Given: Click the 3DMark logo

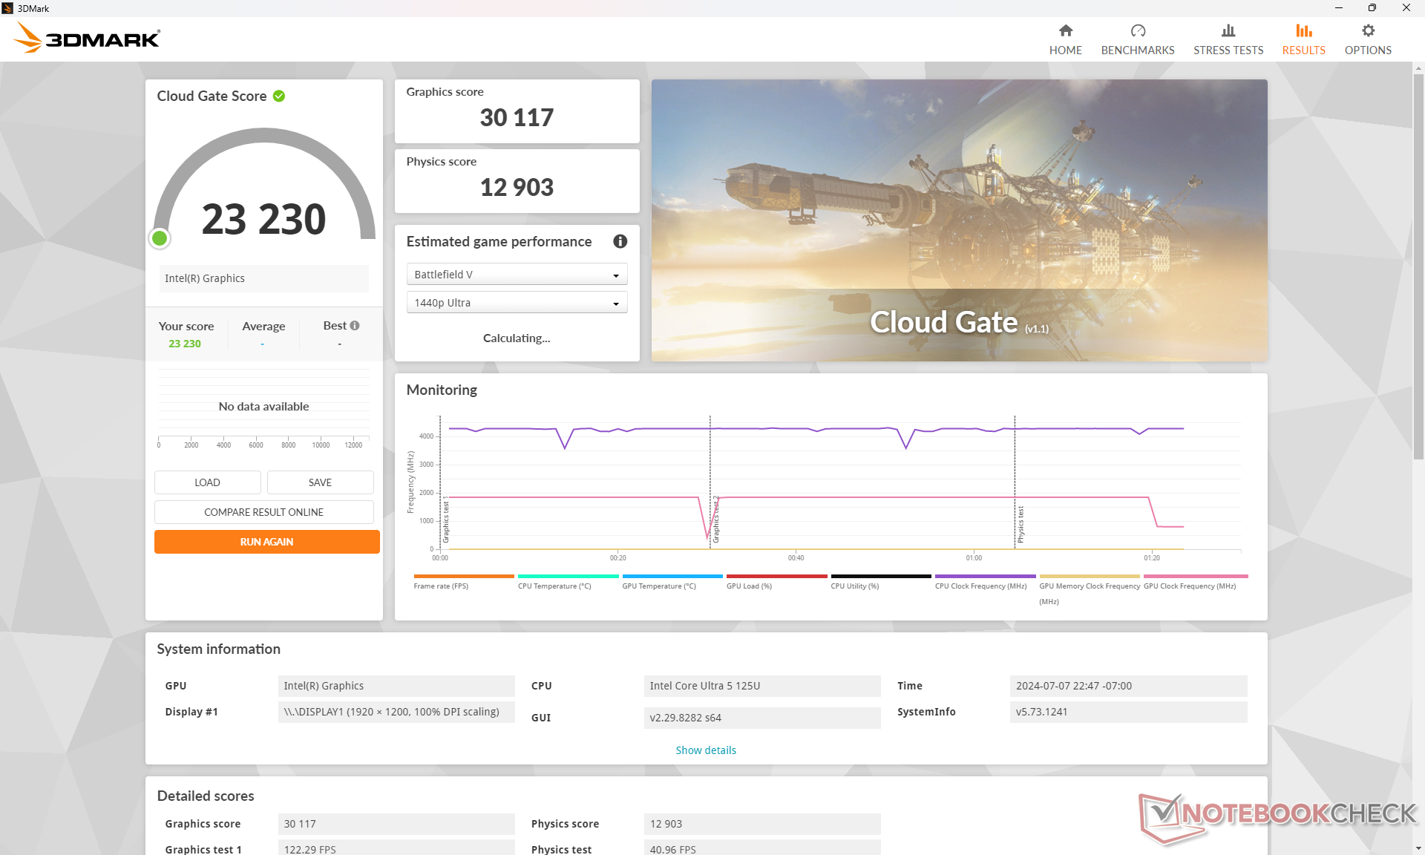Looking at the screenshot, I should tap(87, 37).
